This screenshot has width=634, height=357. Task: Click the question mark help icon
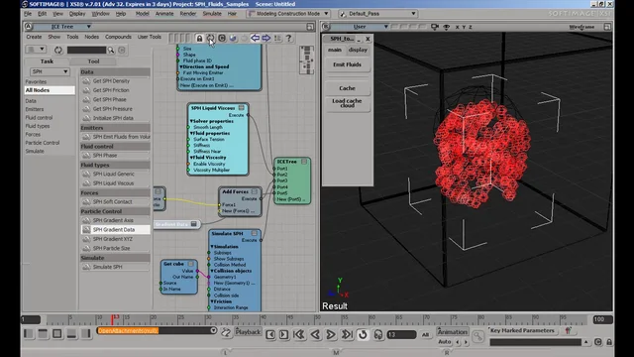coord(288,38)
